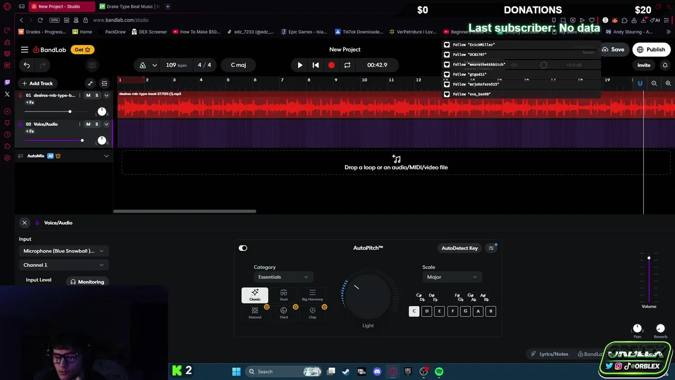This screenshot has width=675, height=380.
Task: Toggle note C in scale
Action: click(414, 311)
